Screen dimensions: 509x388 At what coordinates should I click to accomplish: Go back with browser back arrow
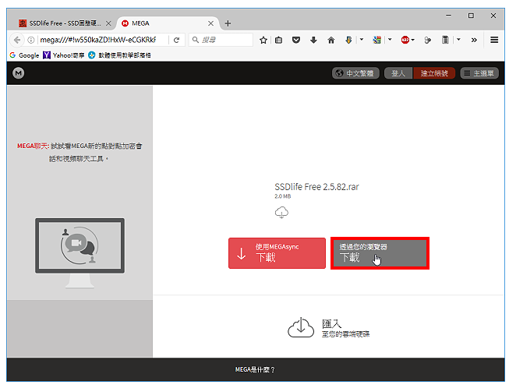click(17, 40)
